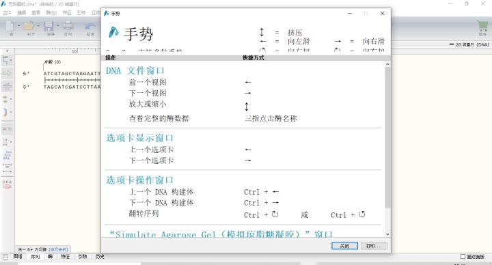Click the blue curved DNA color icon
The height and width of the screenshot is (265, 492).
(5, 112)
